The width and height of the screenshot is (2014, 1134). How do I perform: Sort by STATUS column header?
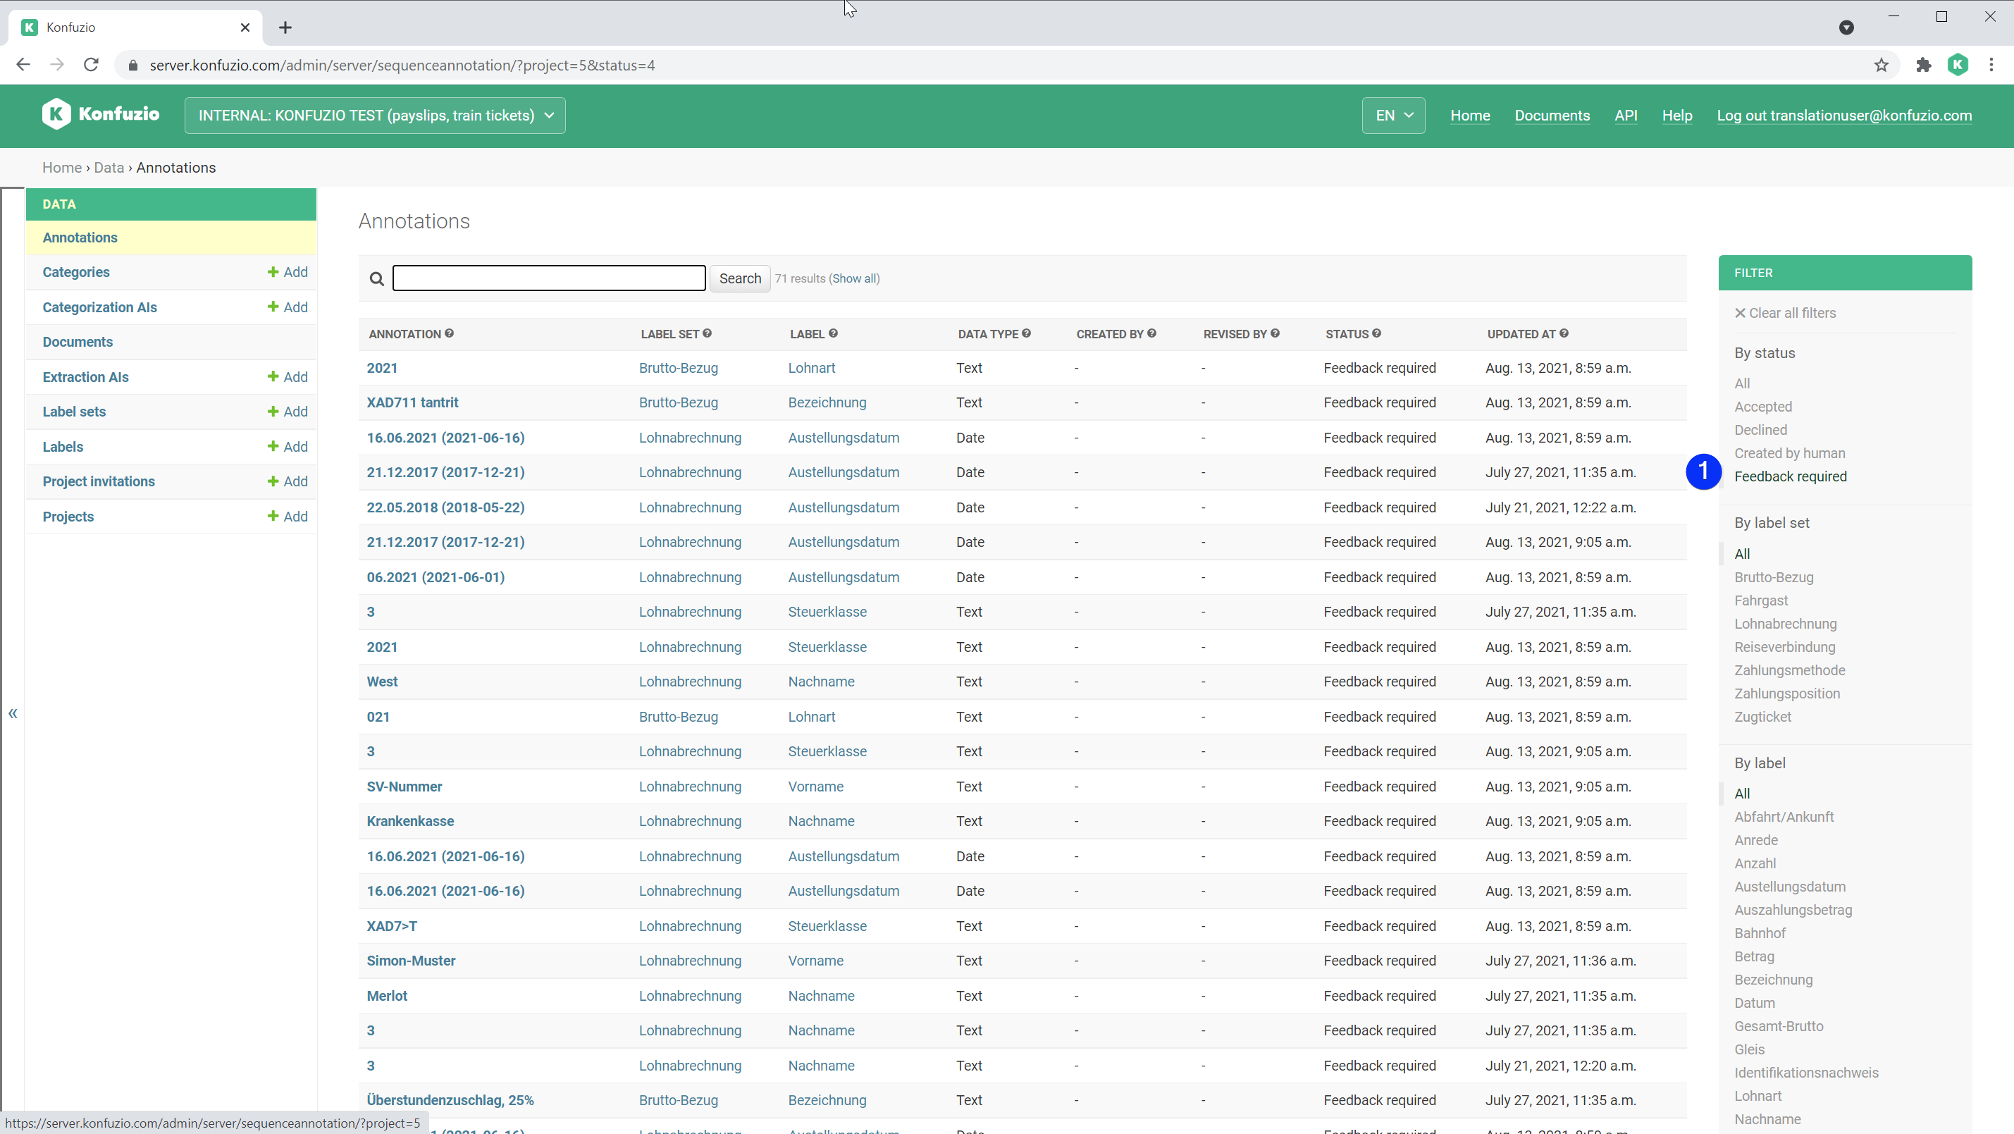point(1347,334)
